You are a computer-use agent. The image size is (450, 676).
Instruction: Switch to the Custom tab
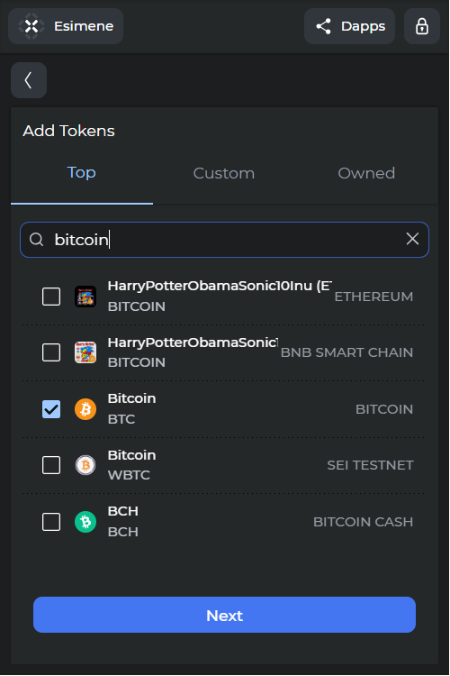click(224, 173)
